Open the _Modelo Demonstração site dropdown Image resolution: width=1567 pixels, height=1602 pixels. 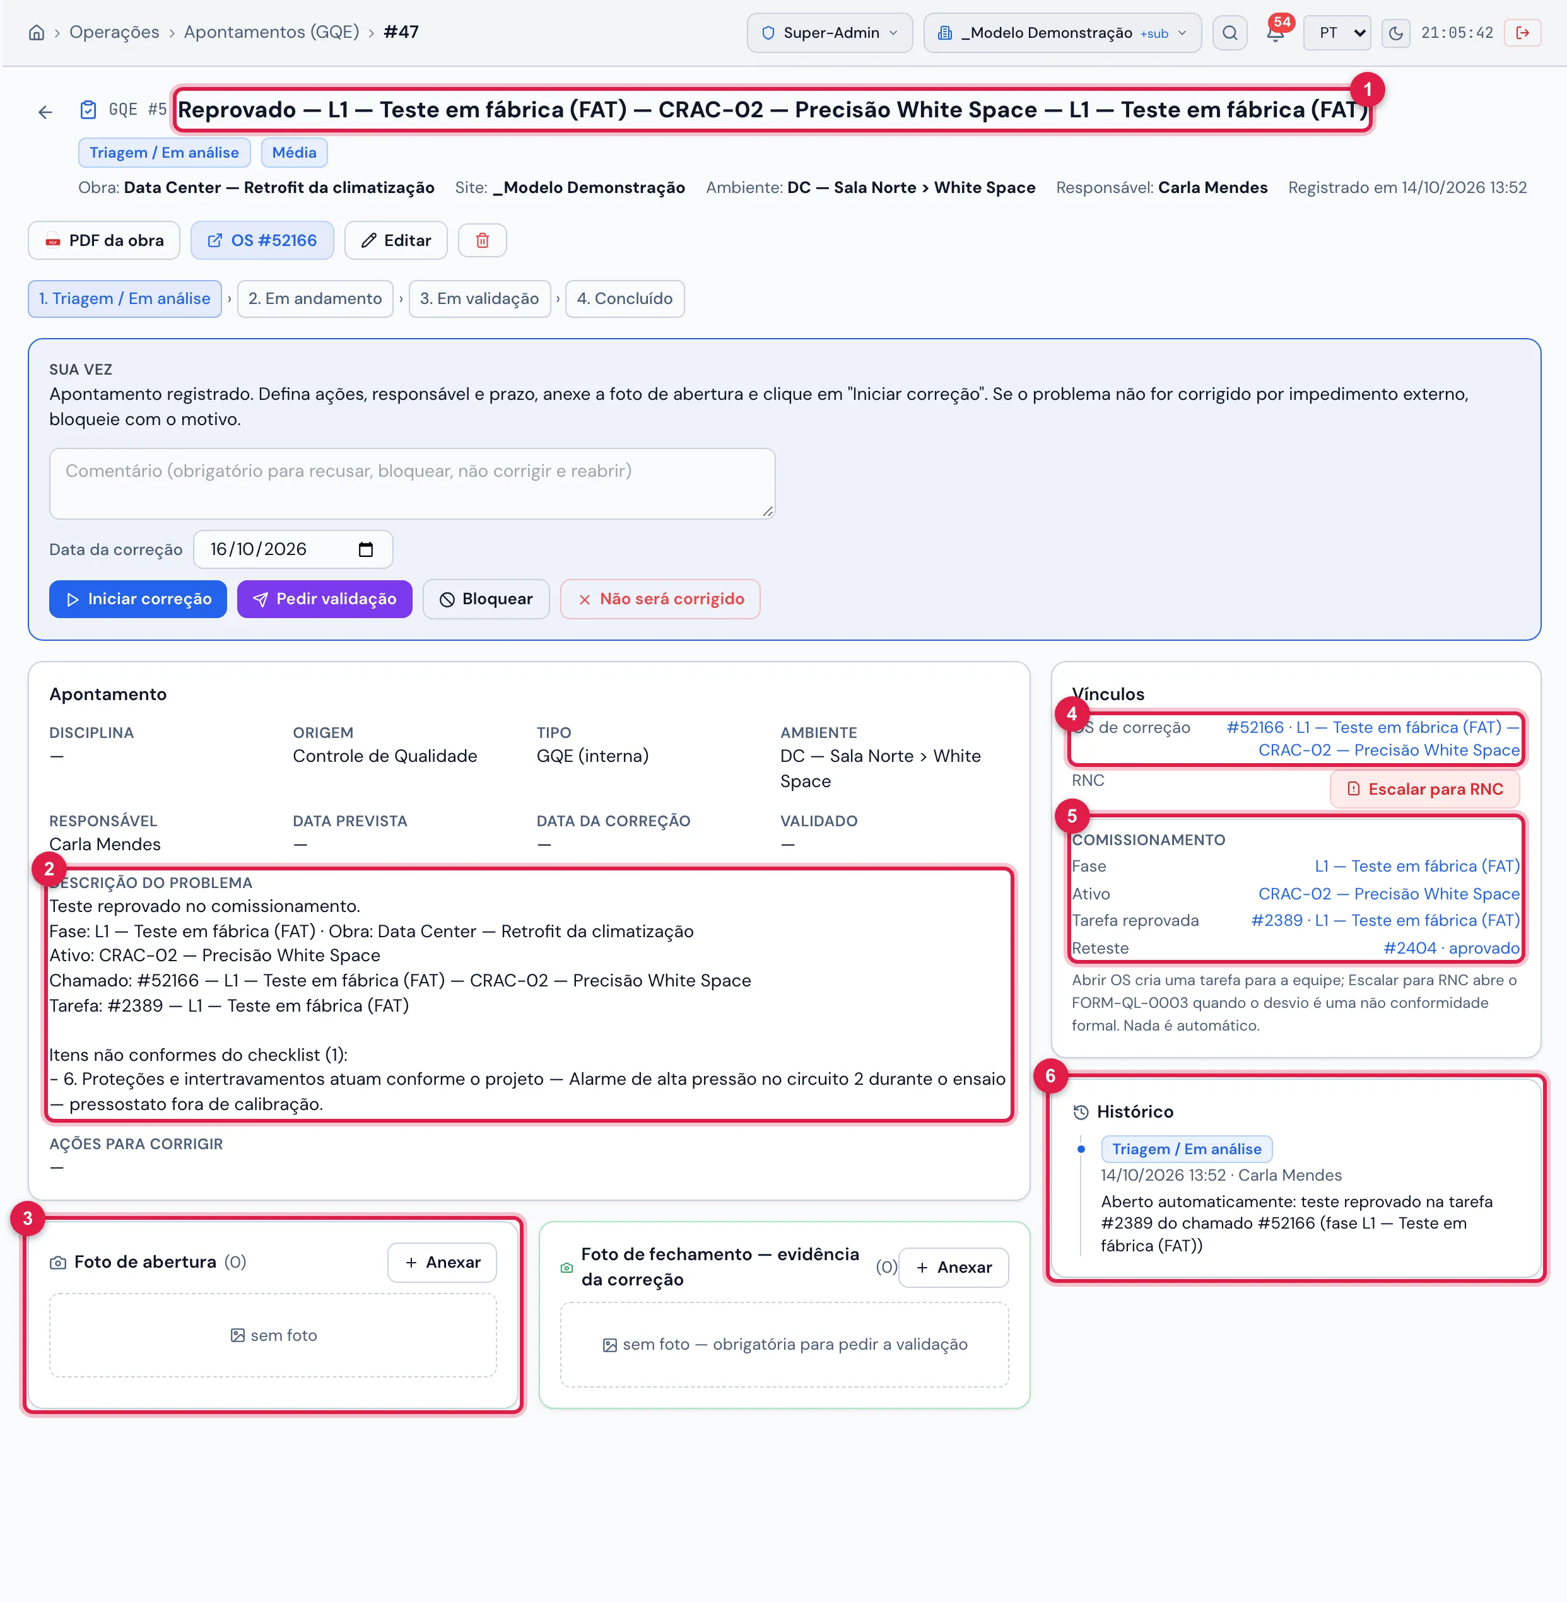(1062, 33)
